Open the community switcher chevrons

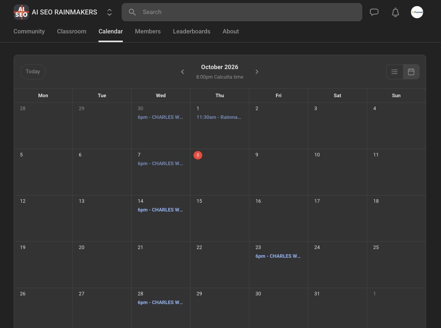coord(109,12)
